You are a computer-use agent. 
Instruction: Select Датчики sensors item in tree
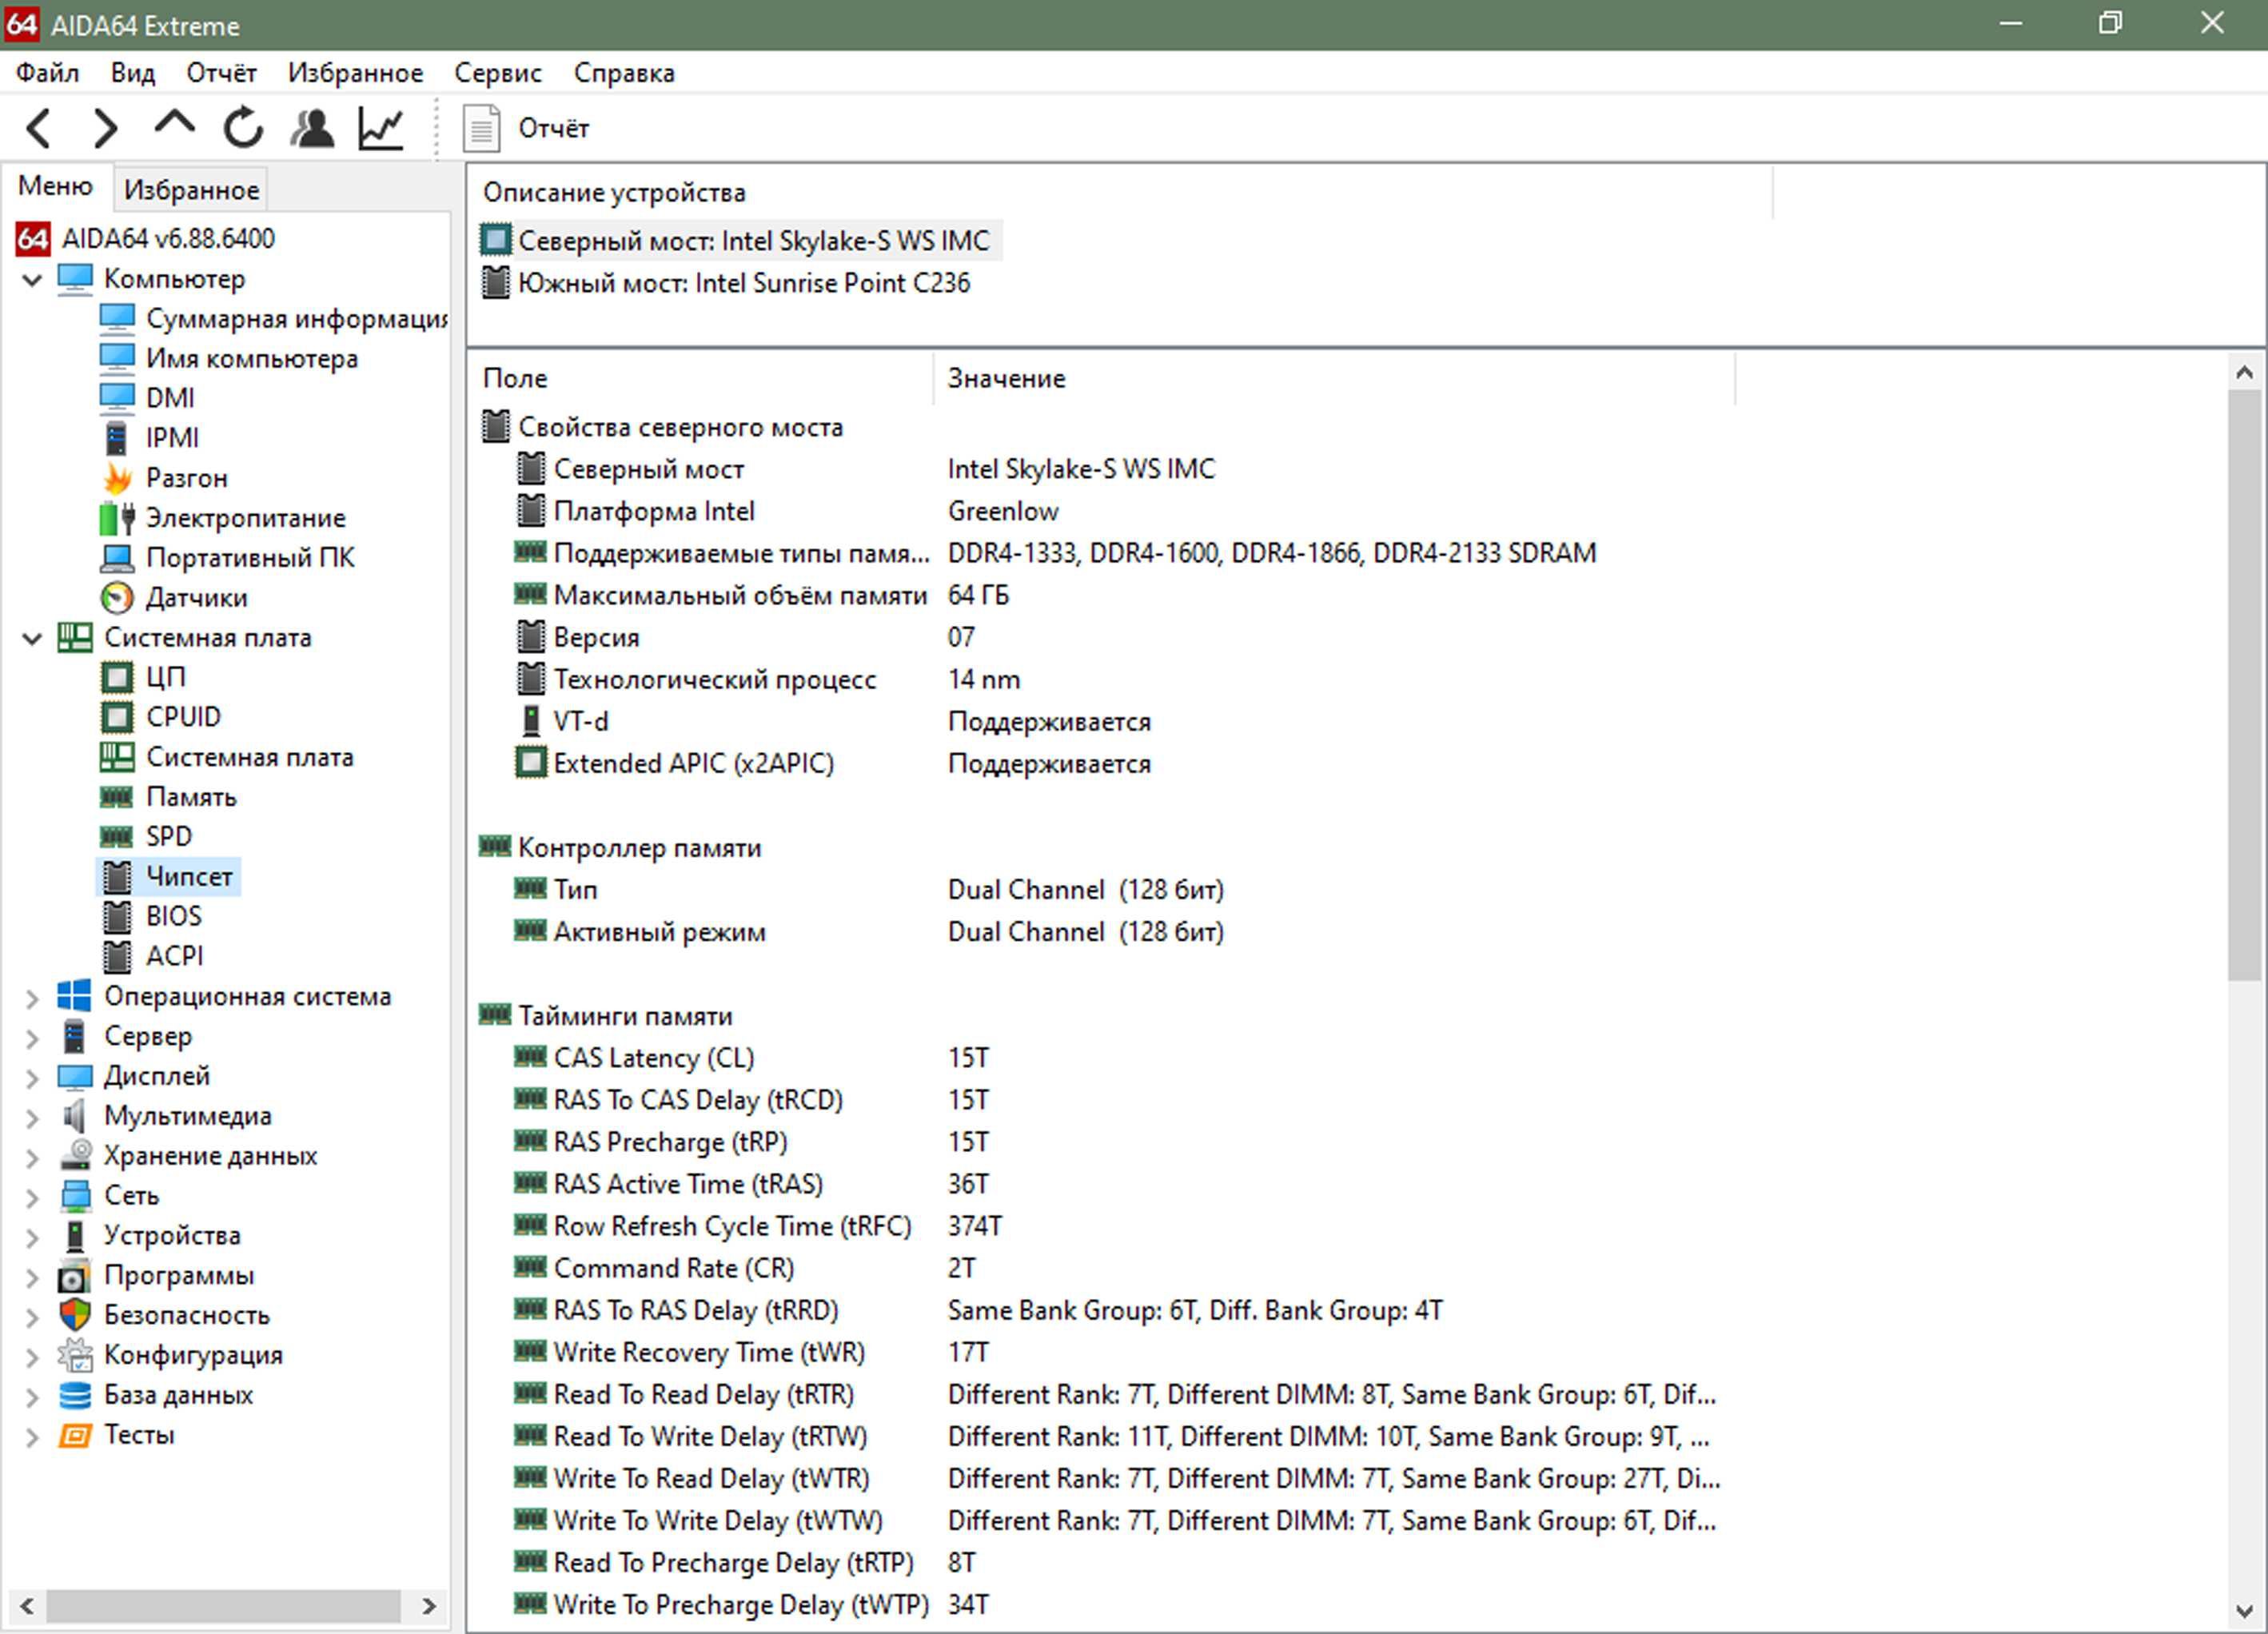tap(196, 597)
